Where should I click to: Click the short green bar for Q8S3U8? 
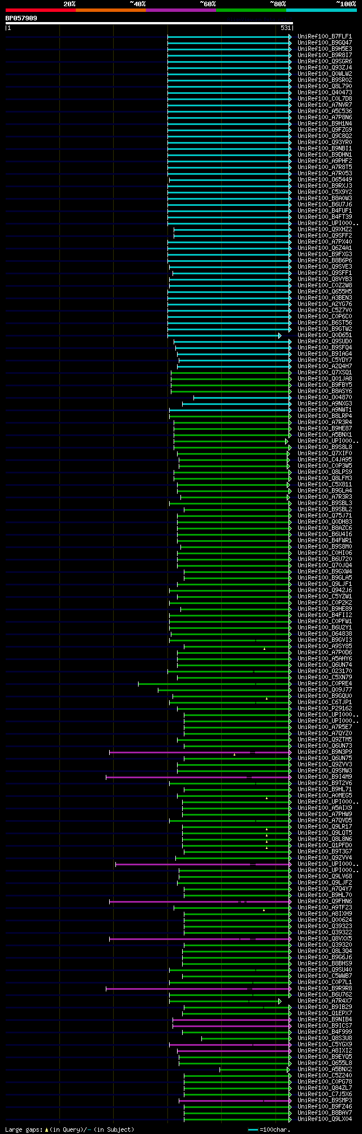coord(247,1038)
